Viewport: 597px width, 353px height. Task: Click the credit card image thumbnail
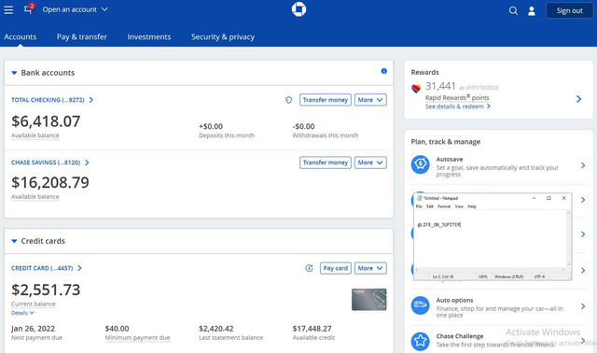369,300
